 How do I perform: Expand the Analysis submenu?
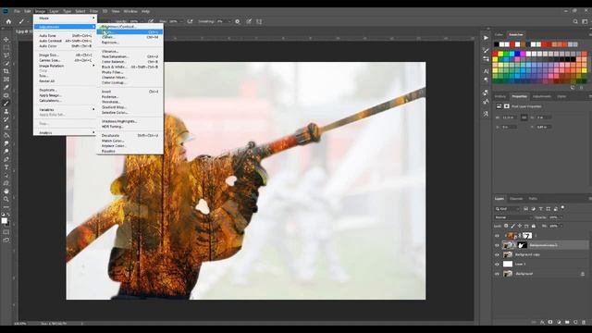tap(65, 132)
